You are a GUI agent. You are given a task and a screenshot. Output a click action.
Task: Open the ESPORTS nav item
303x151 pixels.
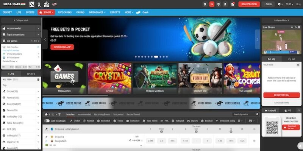pos(115,12)
